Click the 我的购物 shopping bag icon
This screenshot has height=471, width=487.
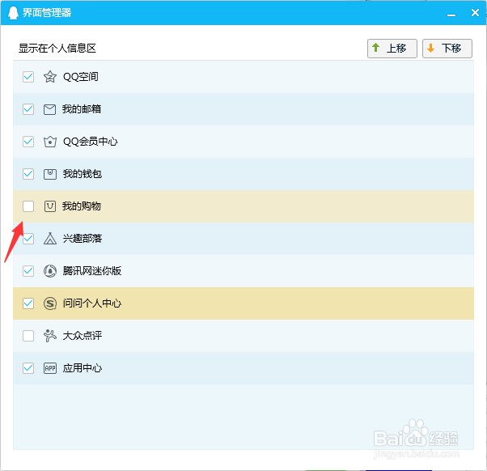click(49, 206)
